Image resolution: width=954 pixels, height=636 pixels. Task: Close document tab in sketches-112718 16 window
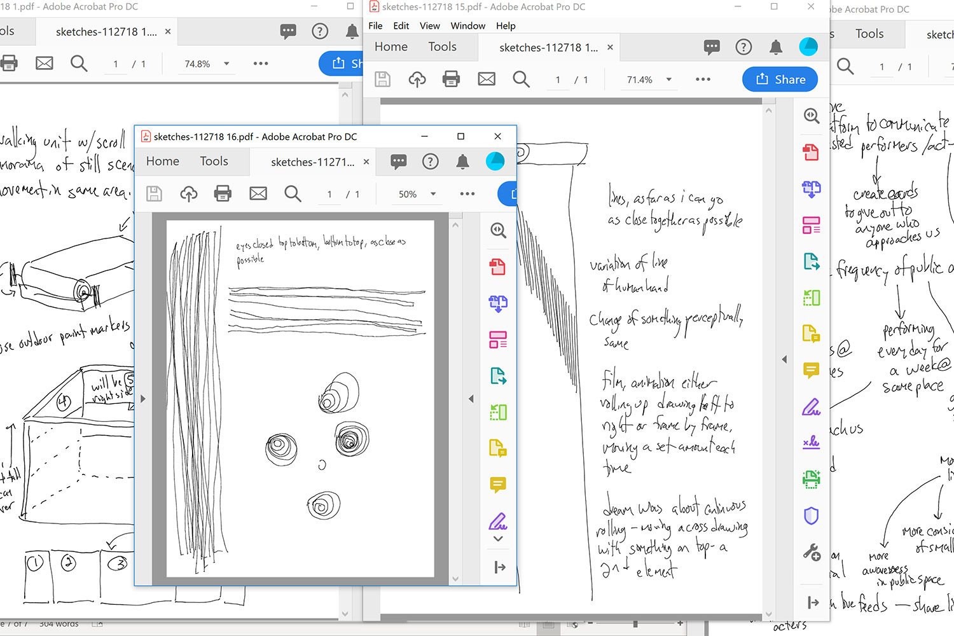[x=366, y=162]
